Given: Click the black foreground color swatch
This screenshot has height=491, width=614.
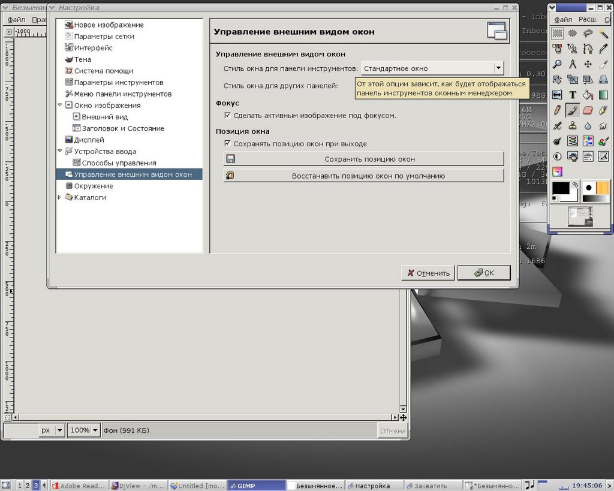Looking at the screenshot, I should coord(560,188).
